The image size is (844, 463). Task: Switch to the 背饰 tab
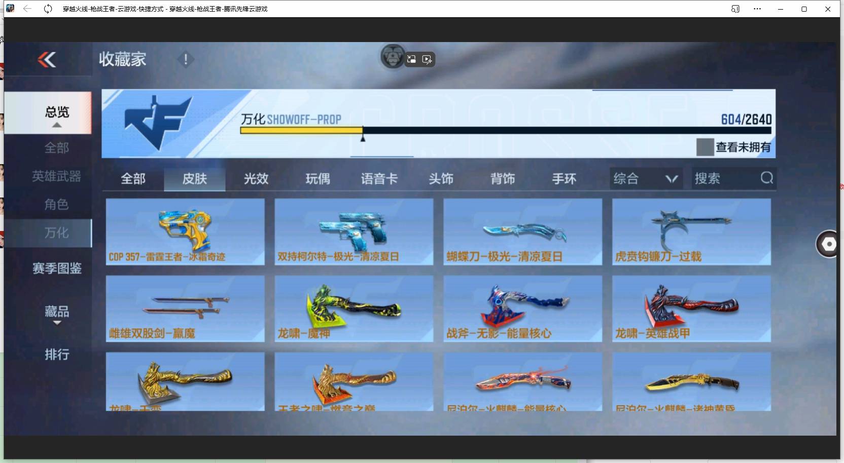point(503,179)
